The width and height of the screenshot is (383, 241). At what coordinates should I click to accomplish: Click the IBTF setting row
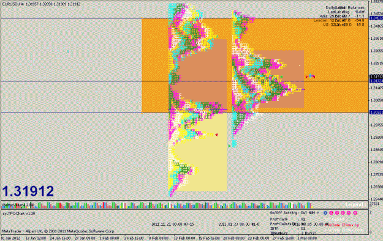coord(288,229)
